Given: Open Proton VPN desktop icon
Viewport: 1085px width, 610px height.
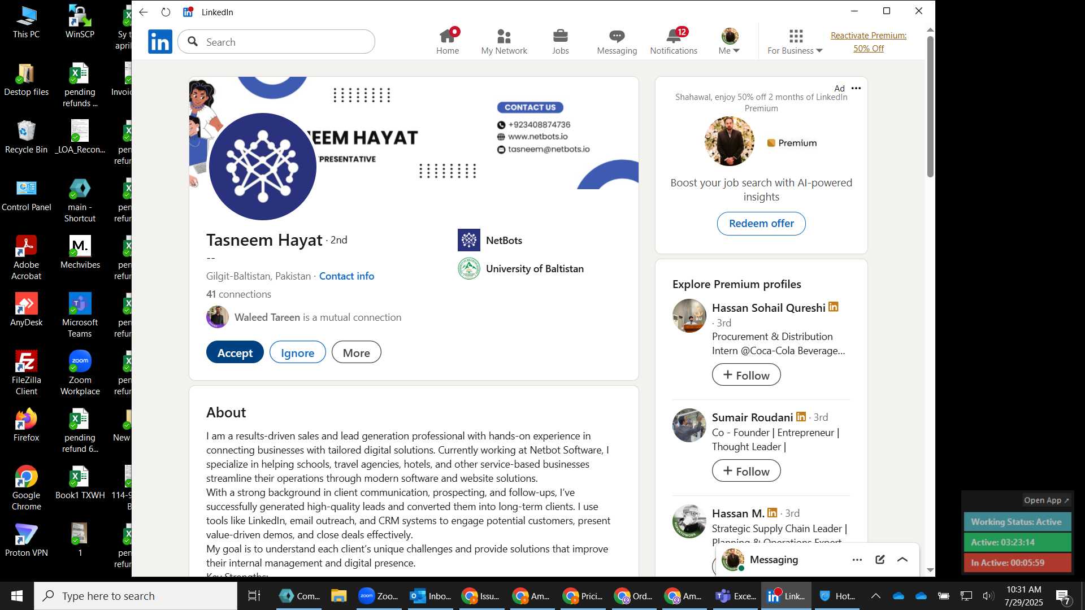Looking at the screenshot, I should (26, 540).
